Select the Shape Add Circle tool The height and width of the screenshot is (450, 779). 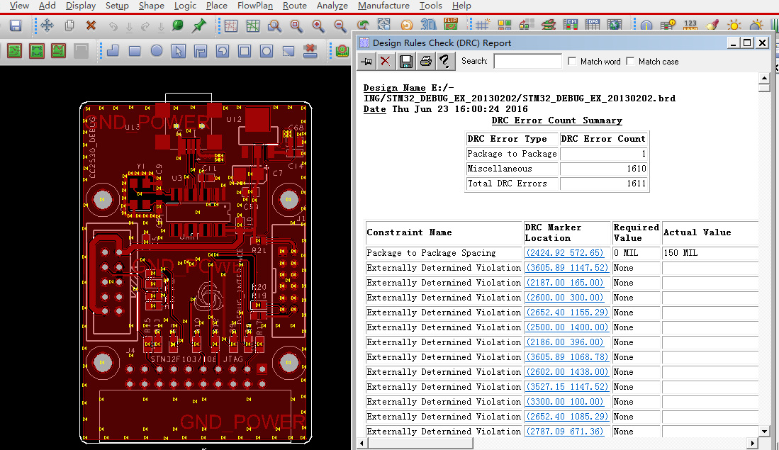[157, 51]
